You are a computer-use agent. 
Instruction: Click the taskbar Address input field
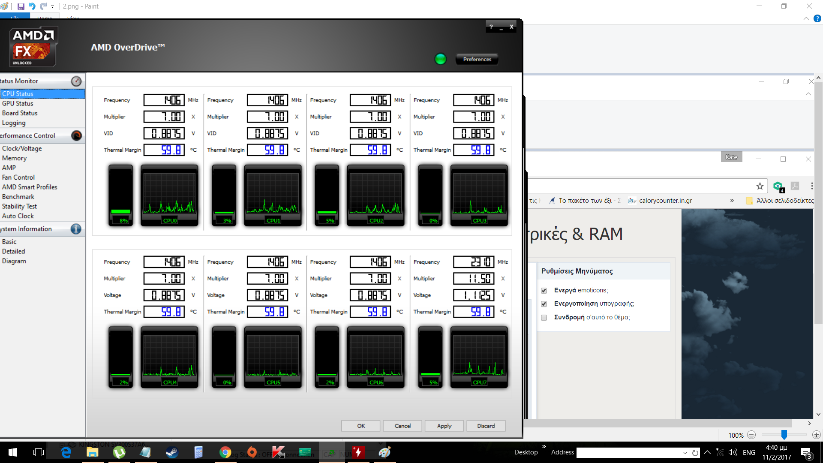pyautogui.click(x=629, y=453)
